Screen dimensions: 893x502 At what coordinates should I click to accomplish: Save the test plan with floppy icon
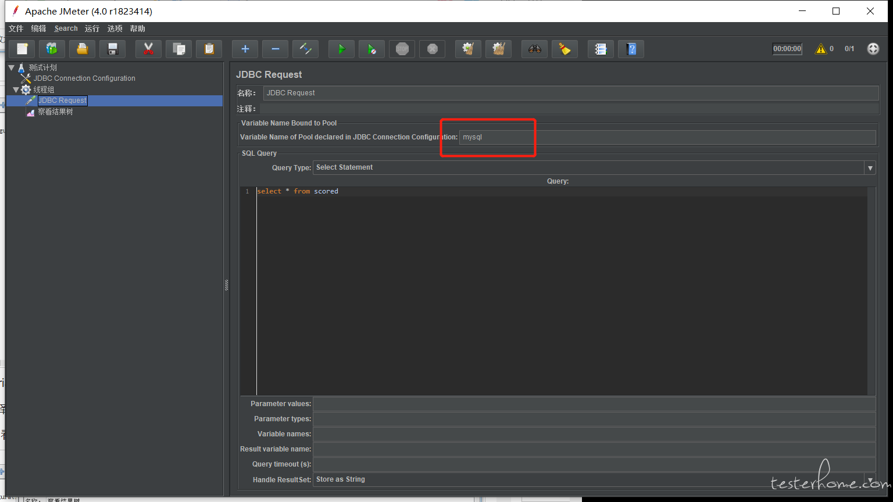point(113,49)
